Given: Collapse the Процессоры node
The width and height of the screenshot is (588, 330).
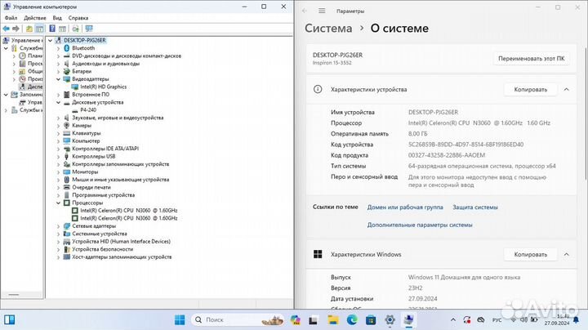Looking at the screenshot, I should pyautogui.click(x=58, y=203).
